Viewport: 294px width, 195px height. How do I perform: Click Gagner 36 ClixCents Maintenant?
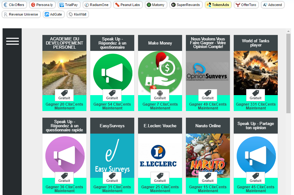pyautogui.click(x=64, y=189)
